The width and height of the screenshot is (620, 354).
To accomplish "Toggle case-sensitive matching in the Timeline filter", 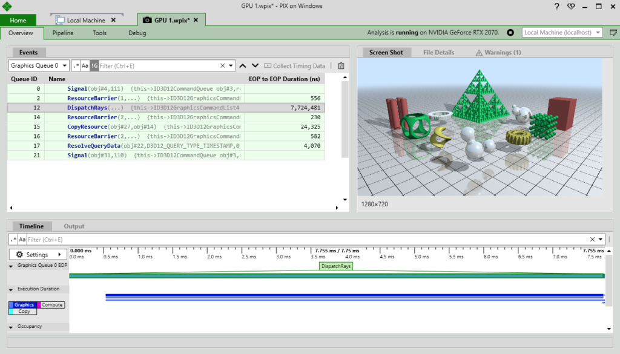I will (22, 240).
